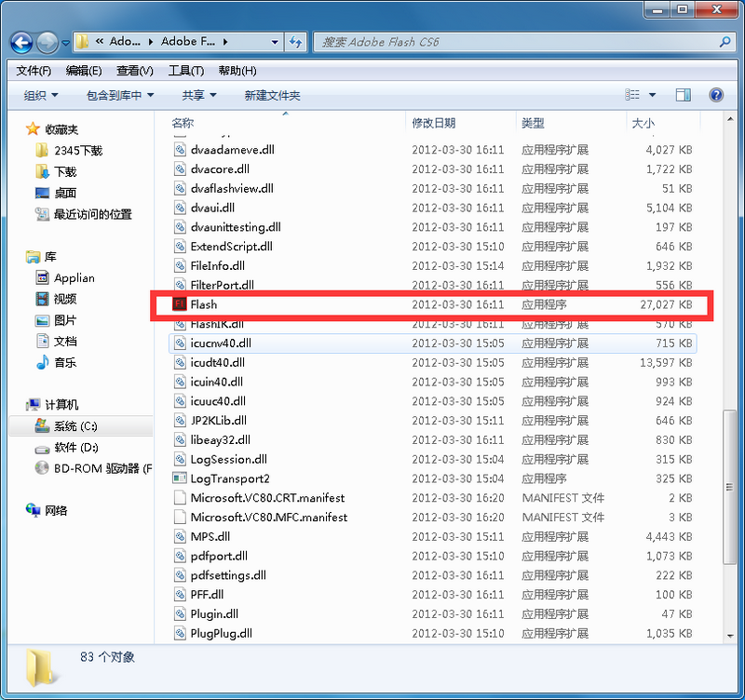
Task: Toggle the preview pane on
Action: (x=684, y=94)
